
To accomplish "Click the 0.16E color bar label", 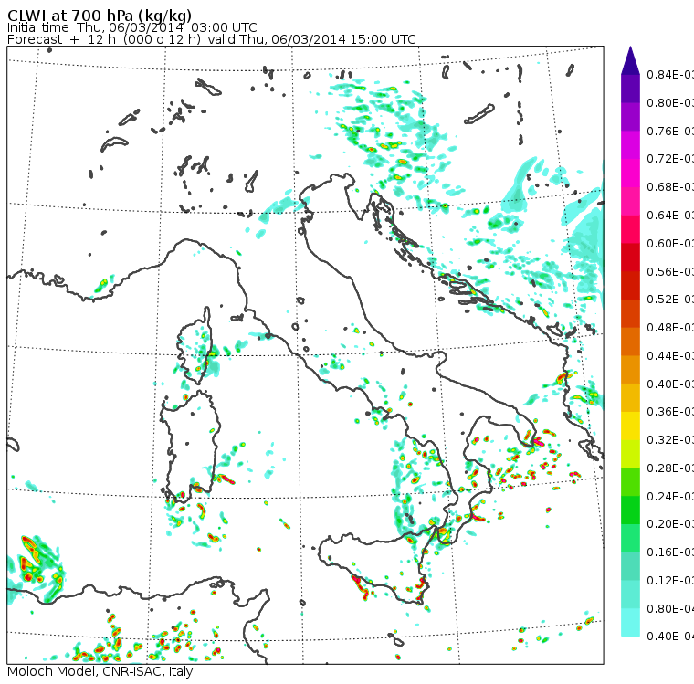I will point(670,552).
